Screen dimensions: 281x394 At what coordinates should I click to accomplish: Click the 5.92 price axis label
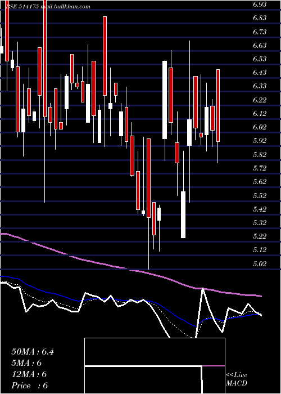(260, 141)
